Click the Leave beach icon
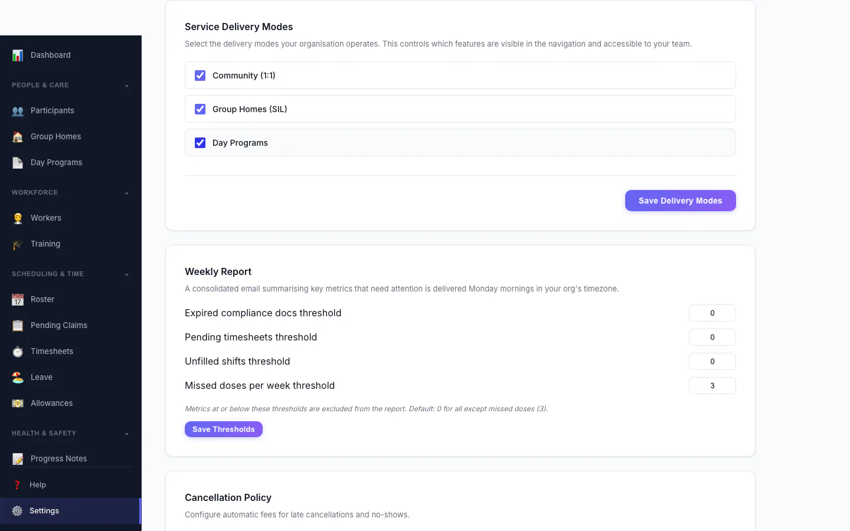The height and width of the screenshot is (531, 850). (x=18, y=377)
